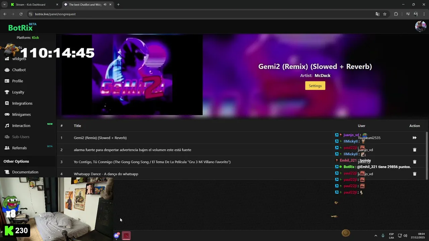This screenshot has height=241, width=429.
Task: Click the yellow Settings button
Action: coord(315,86)
